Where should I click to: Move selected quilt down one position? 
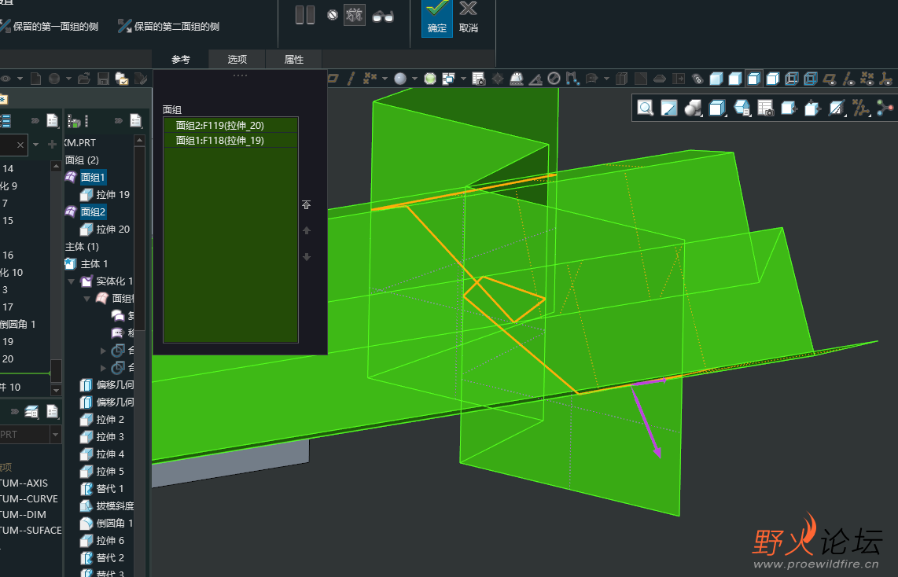point(307,257)
